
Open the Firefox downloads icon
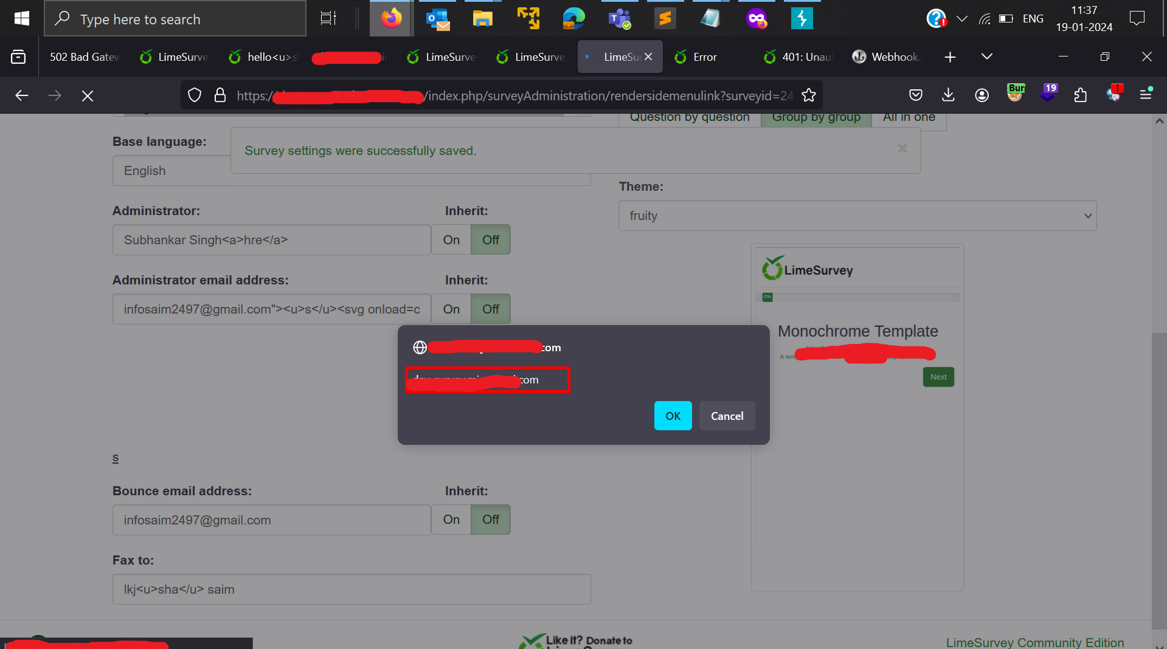[x=948, y=95]
